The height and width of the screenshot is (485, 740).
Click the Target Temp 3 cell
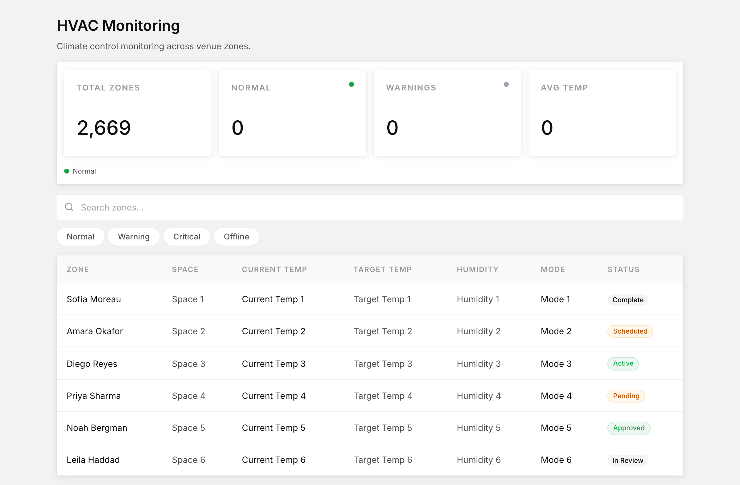tap(383, 364)
